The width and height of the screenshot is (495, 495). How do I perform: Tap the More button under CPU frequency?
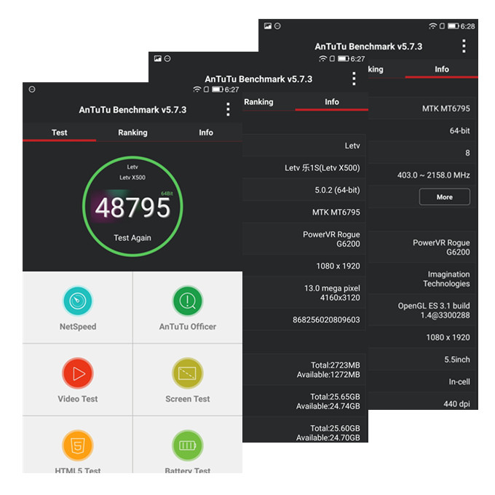(444, 197)
